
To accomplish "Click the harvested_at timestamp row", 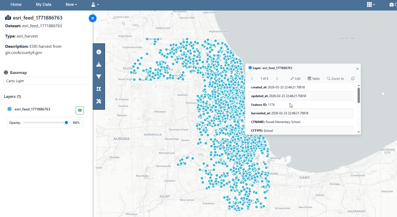I will click(x=301, y=113).
